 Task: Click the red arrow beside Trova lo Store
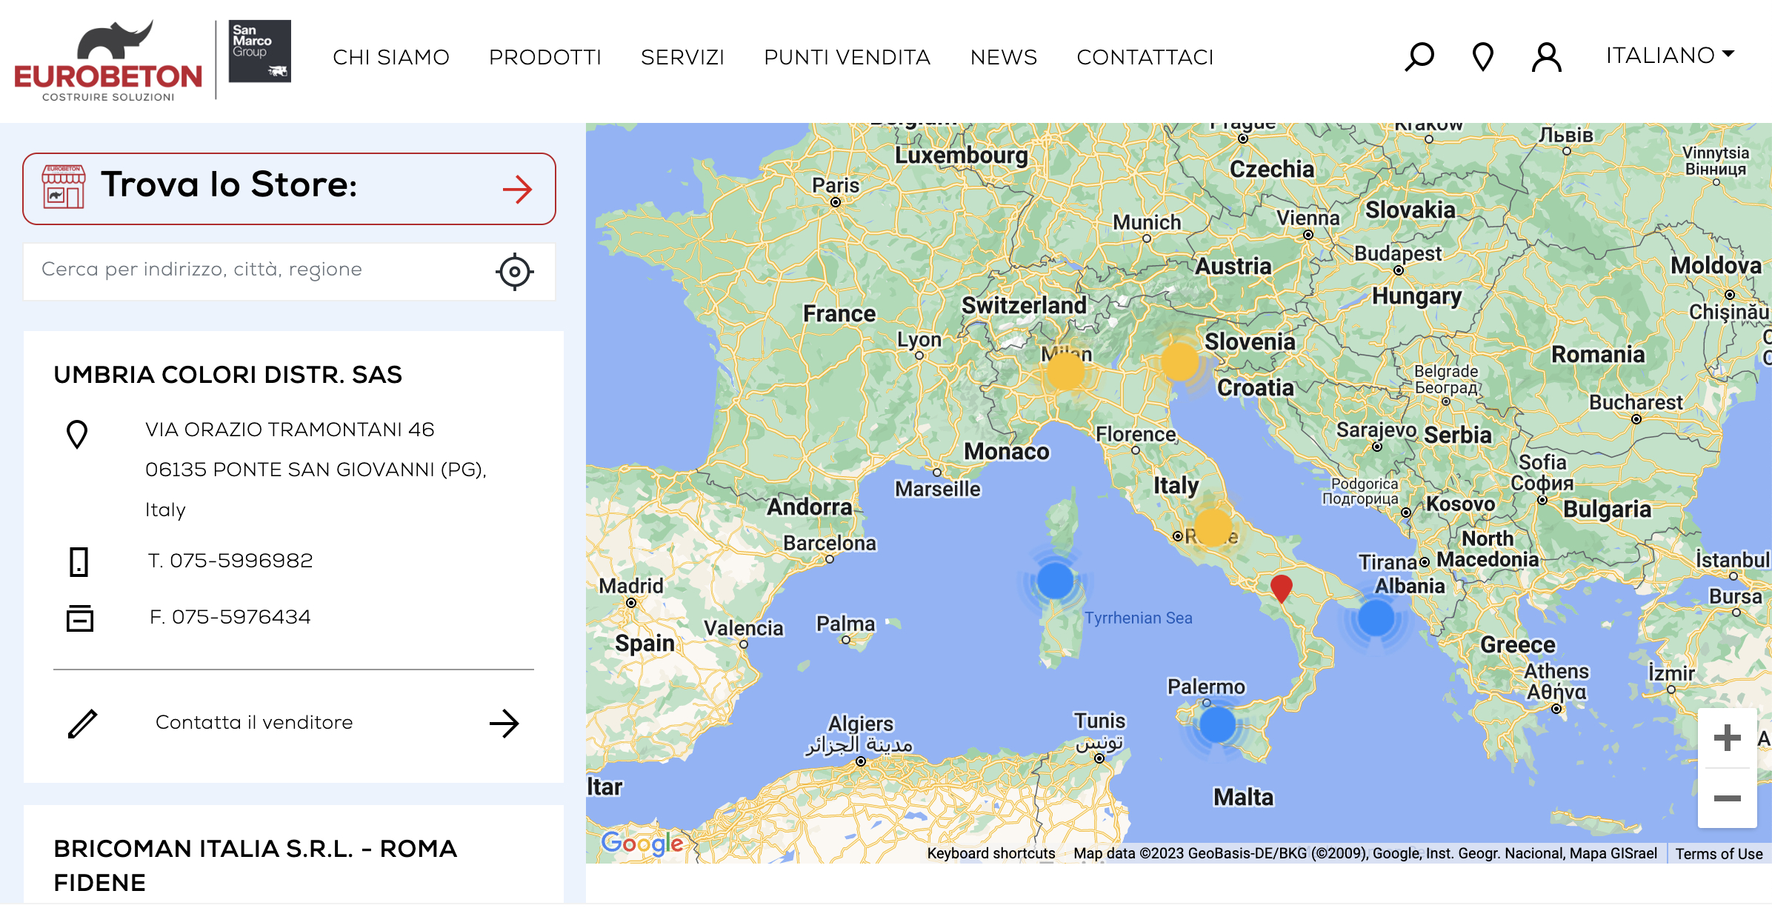coord(517,190)
